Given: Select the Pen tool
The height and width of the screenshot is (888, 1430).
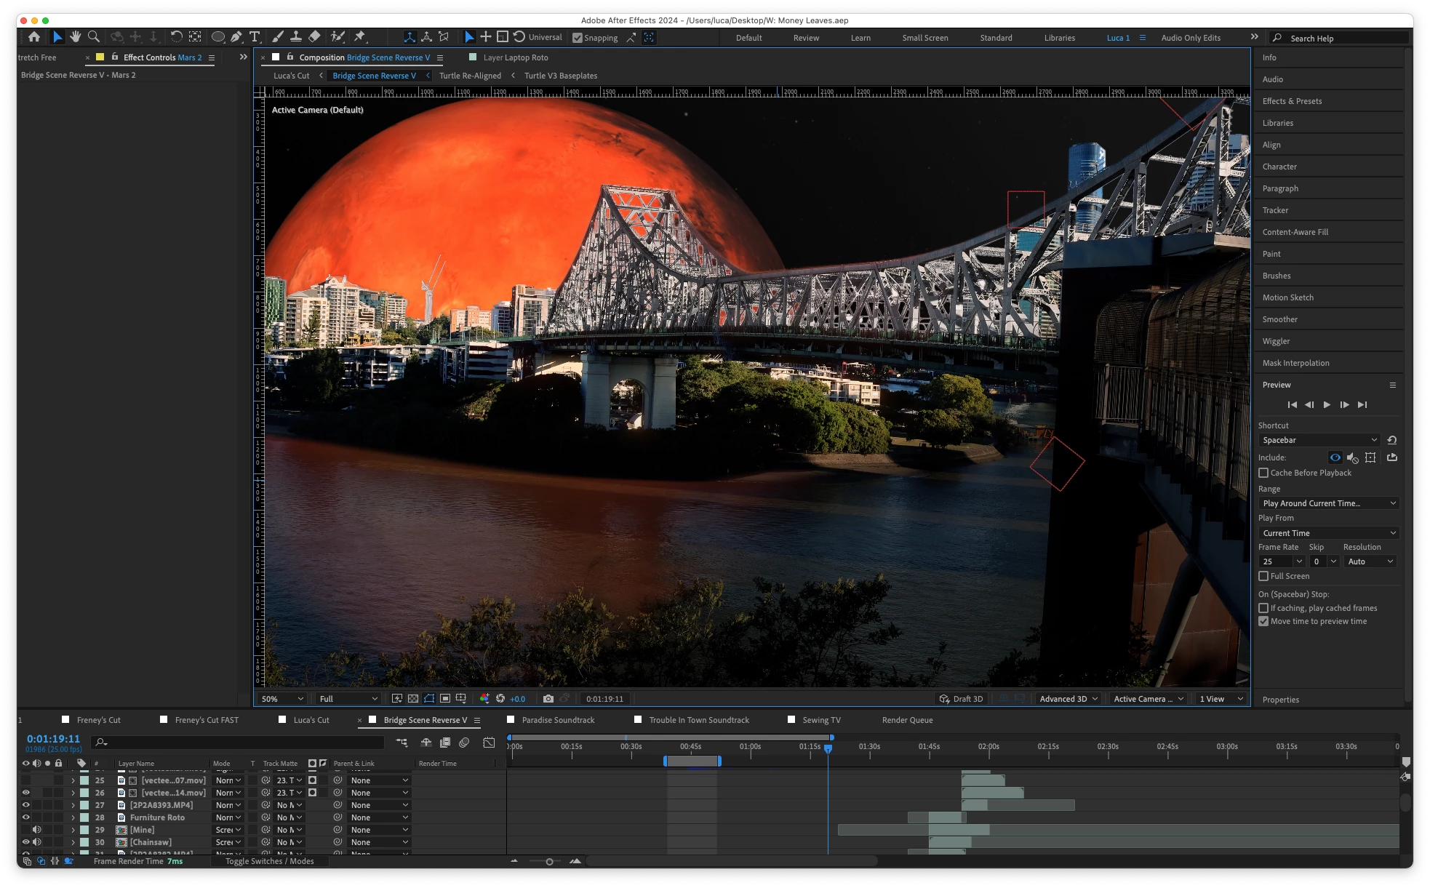Looking at the screenshot, I should [x=236, y=37].
